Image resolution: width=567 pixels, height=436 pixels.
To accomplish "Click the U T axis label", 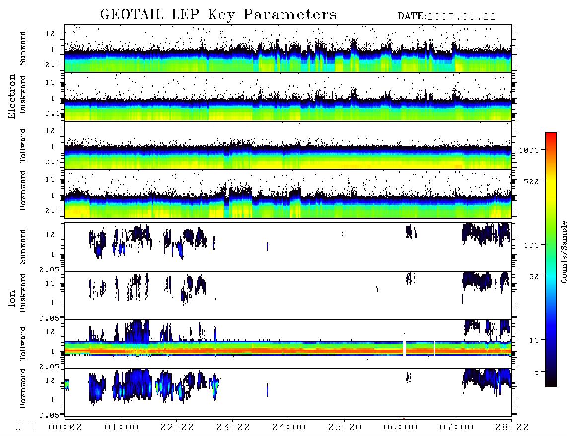I will (x=25, y=428).
